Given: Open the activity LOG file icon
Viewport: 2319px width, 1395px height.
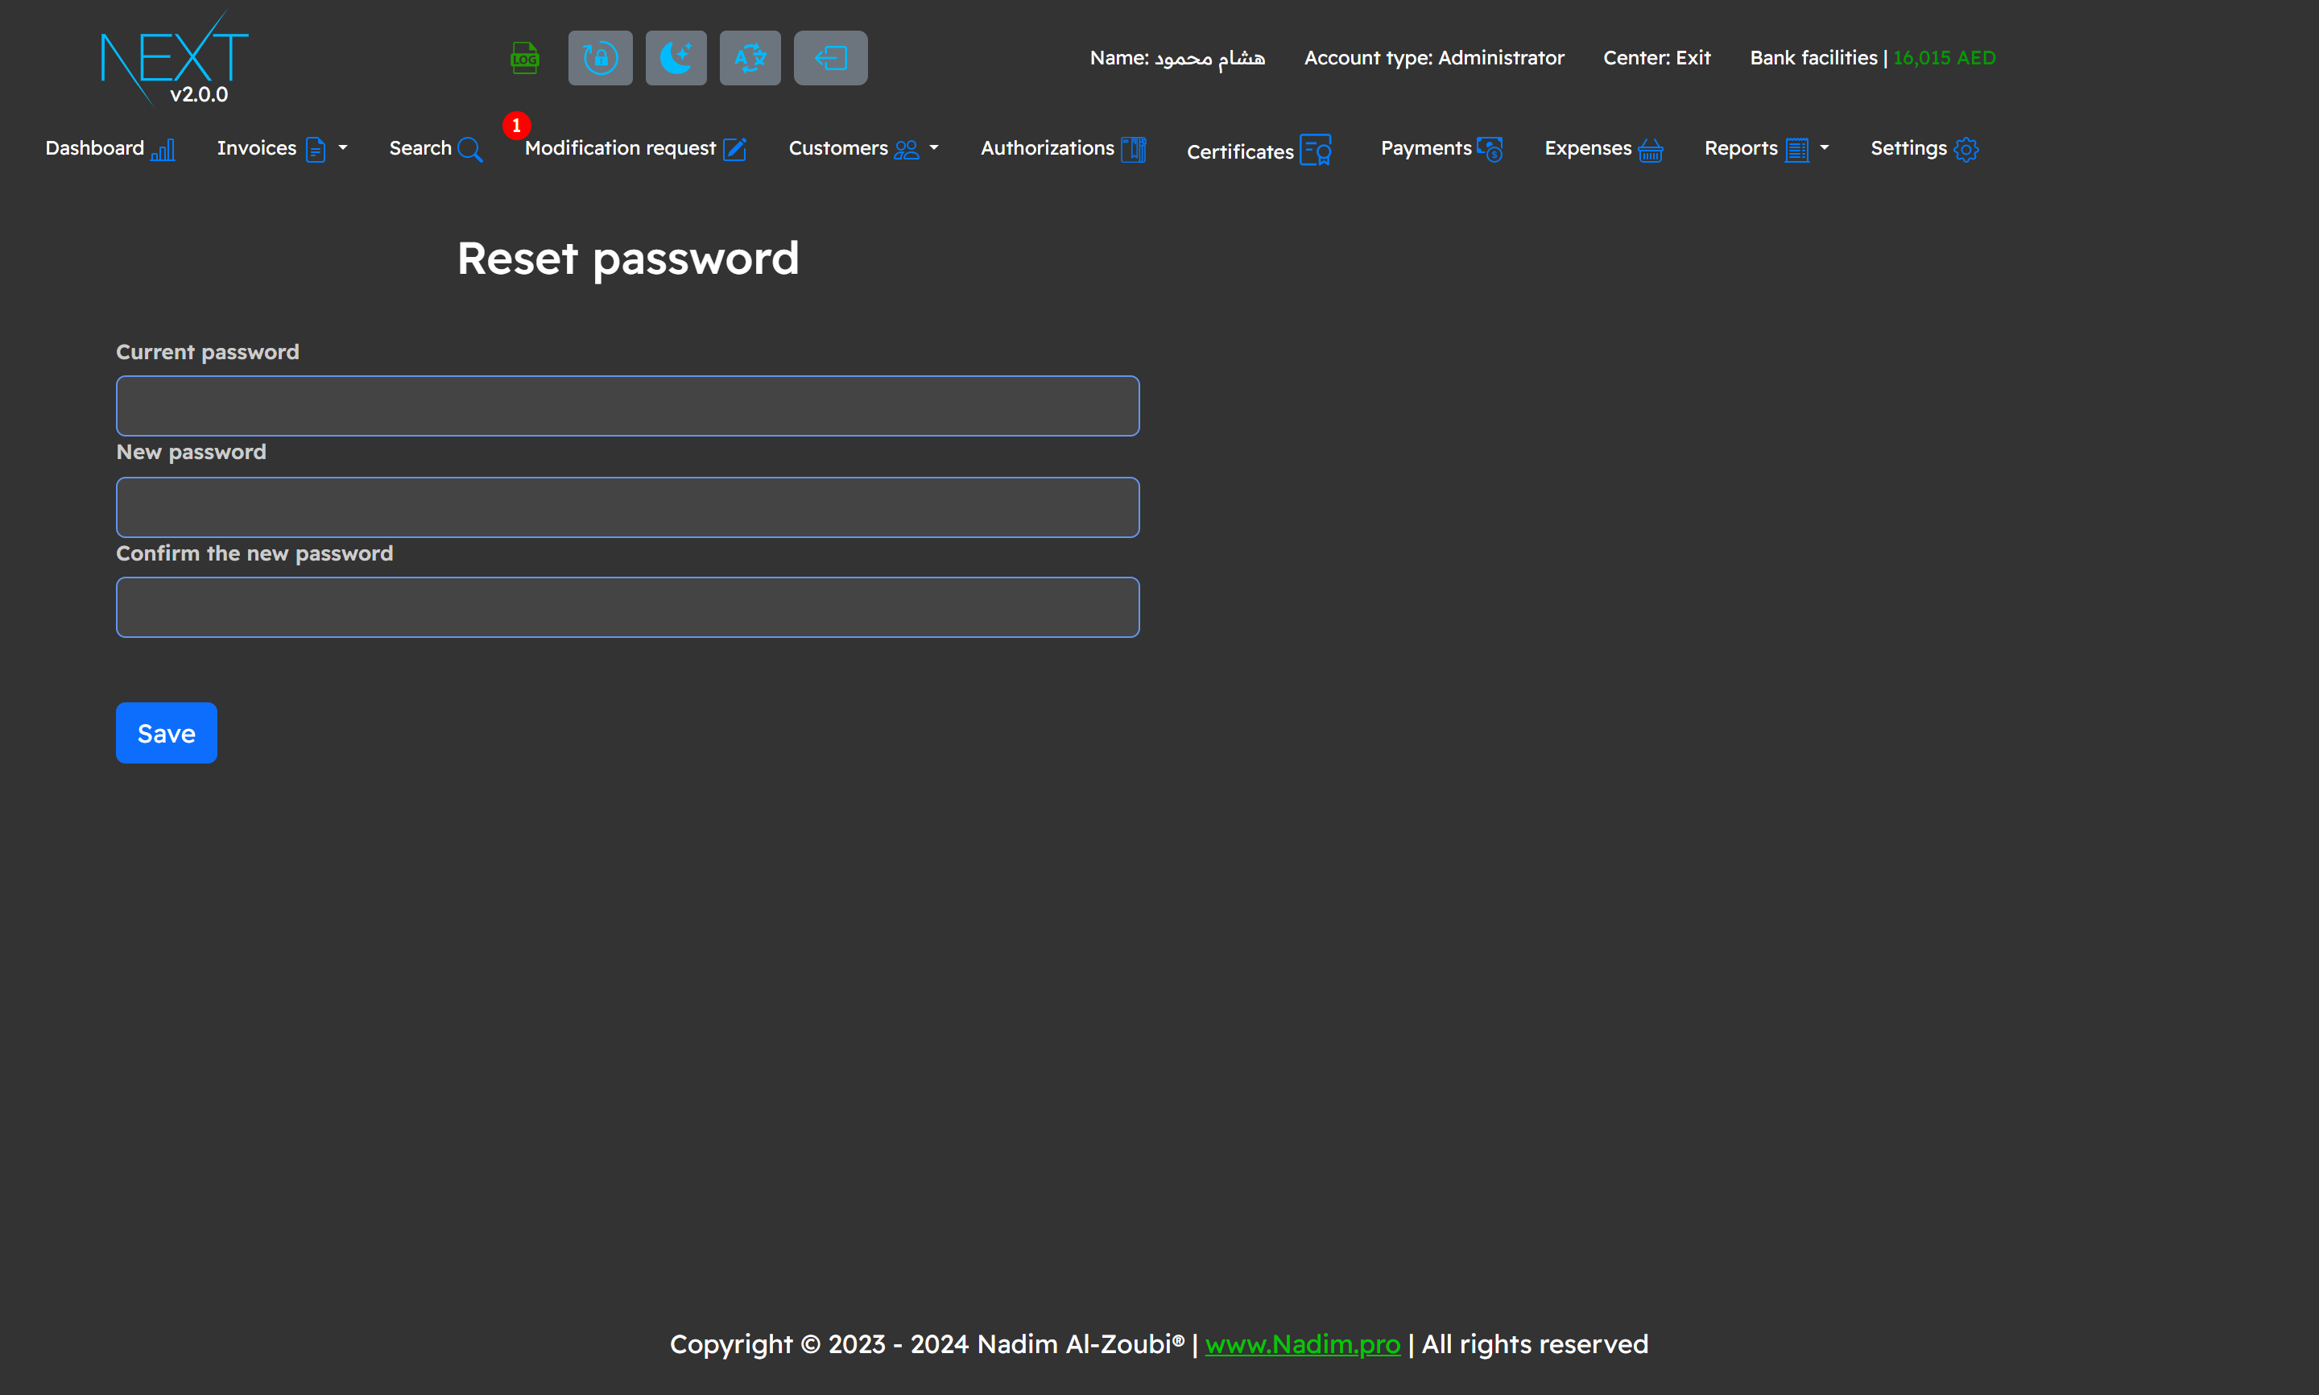Looking at the screenshot, I should (x=523, y=57).
